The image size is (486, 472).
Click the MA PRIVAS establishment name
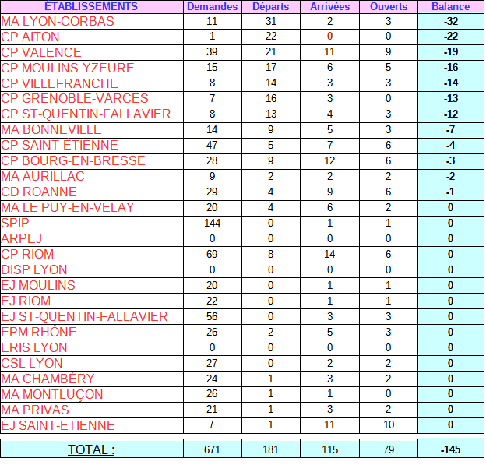(36, 410)
